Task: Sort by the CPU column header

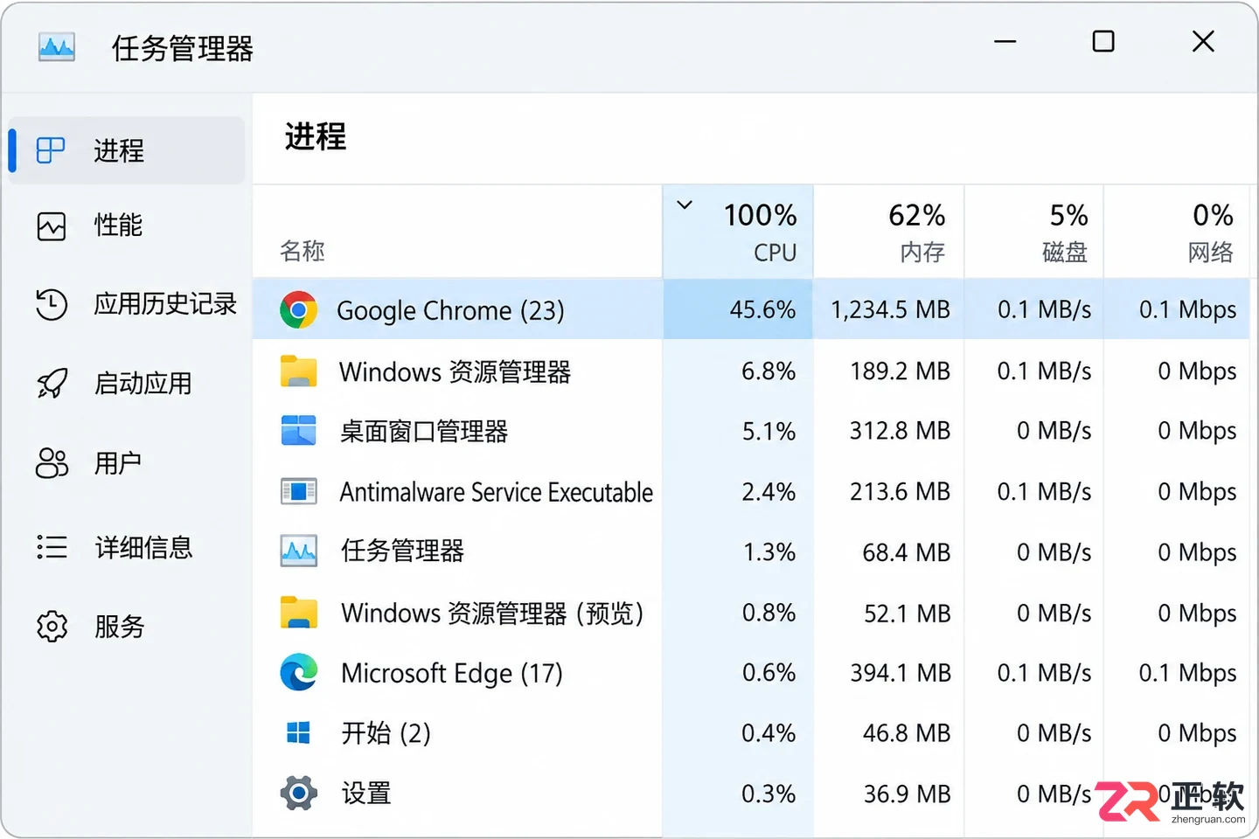Action: 738,232
